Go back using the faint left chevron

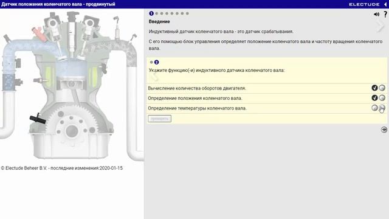click(154, 77)
